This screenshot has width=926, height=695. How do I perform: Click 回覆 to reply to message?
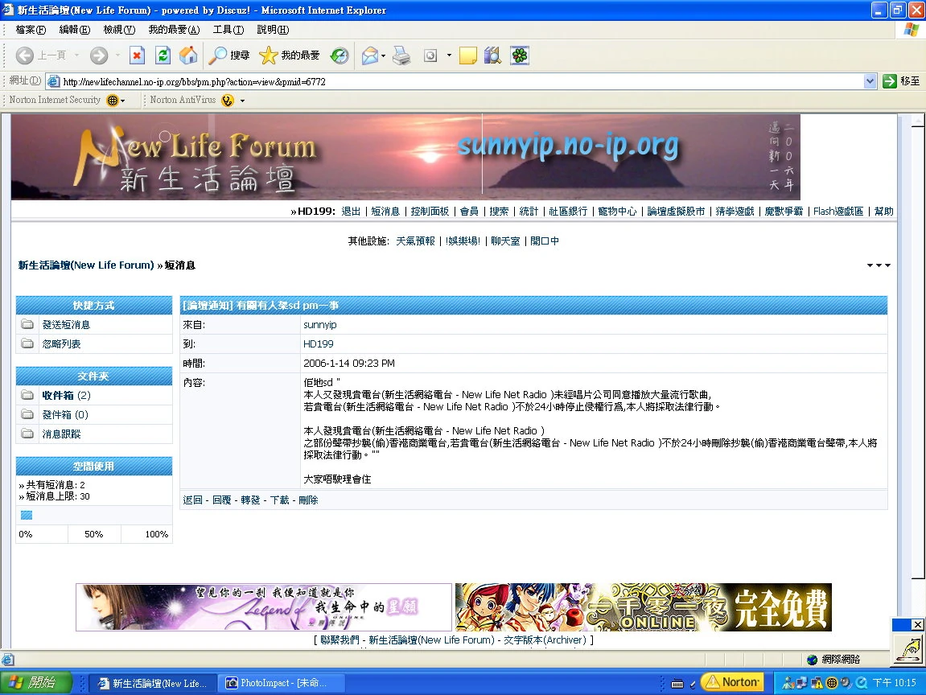point(221,500)
